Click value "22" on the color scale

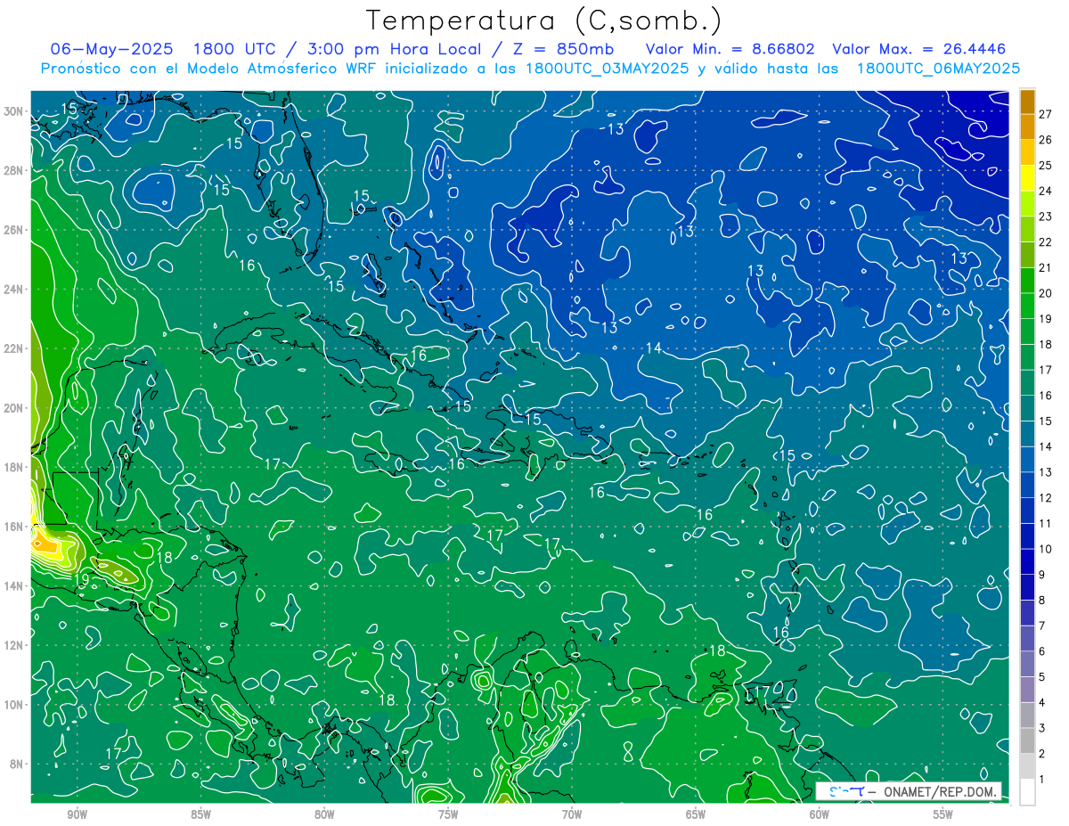click(1046, 241)
